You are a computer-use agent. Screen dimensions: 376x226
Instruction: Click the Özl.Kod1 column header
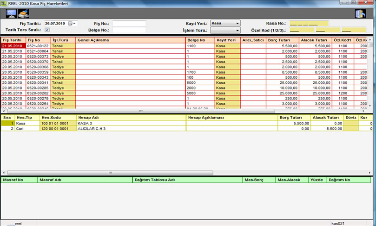343,40
